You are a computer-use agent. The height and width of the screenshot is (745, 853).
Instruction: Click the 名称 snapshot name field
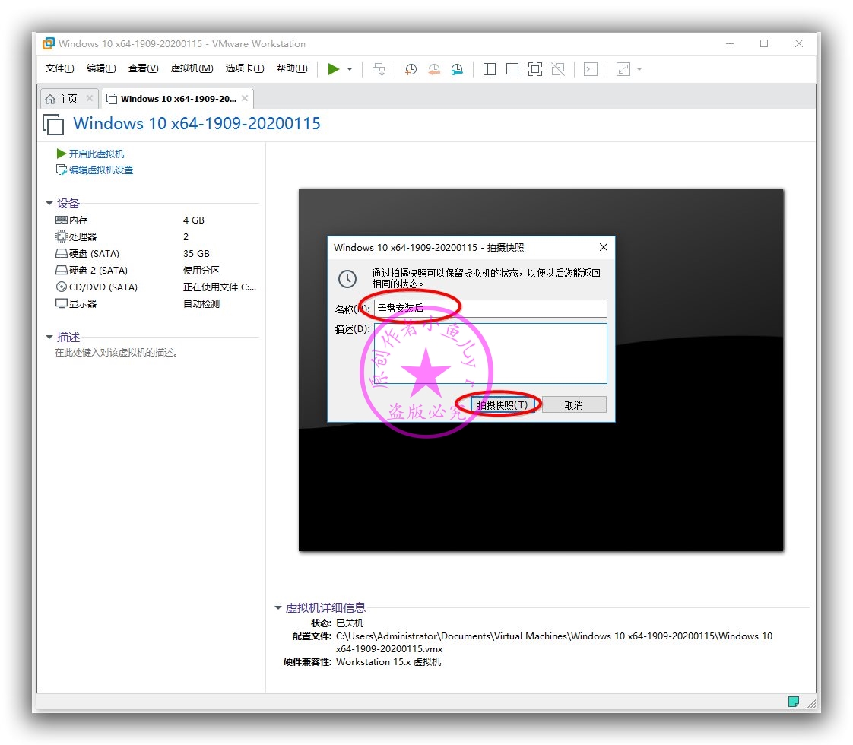tap(490, 309)
